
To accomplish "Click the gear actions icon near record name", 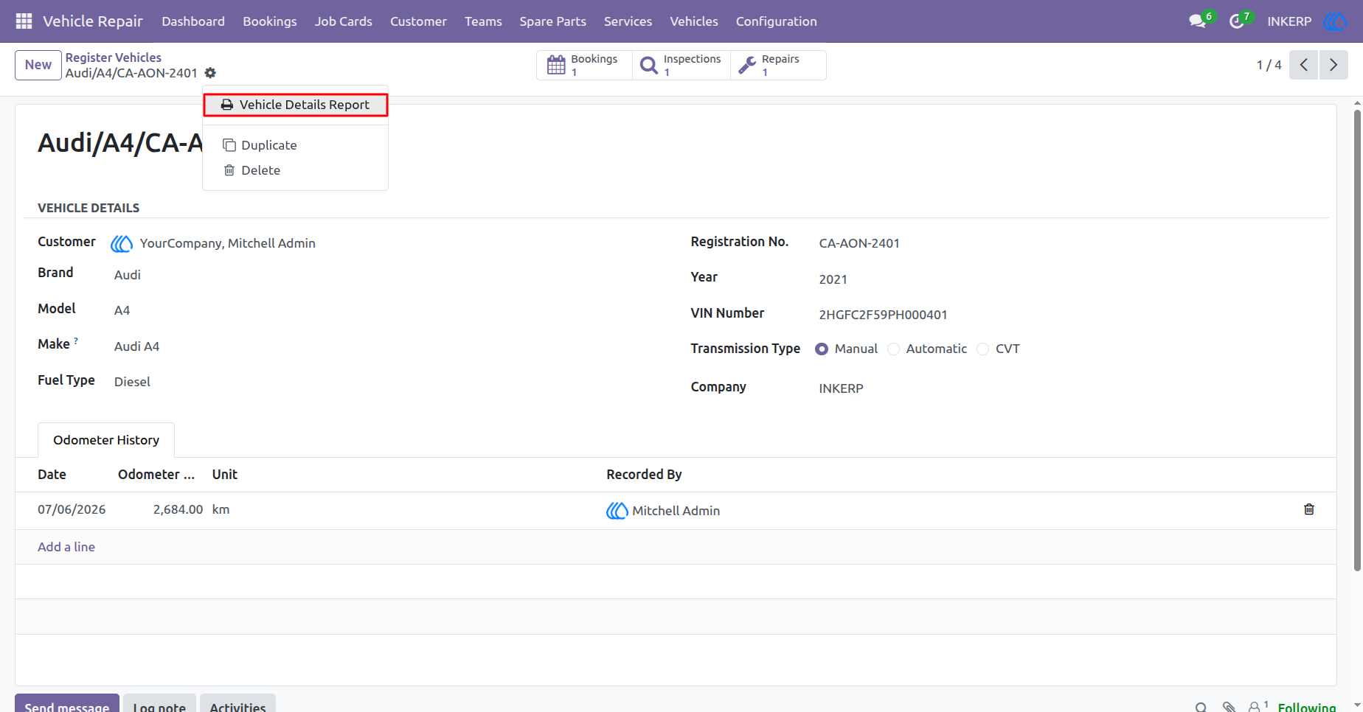I will (210, 73).
